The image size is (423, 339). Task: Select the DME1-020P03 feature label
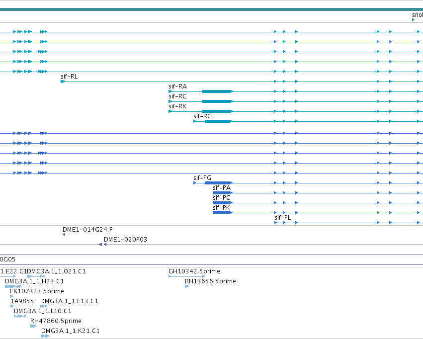click(125, 240)
